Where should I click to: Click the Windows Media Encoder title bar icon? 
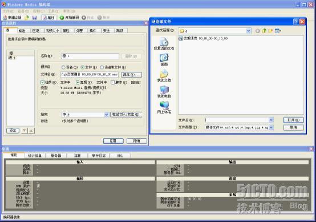pyautogui.click(x=3, y=4)
